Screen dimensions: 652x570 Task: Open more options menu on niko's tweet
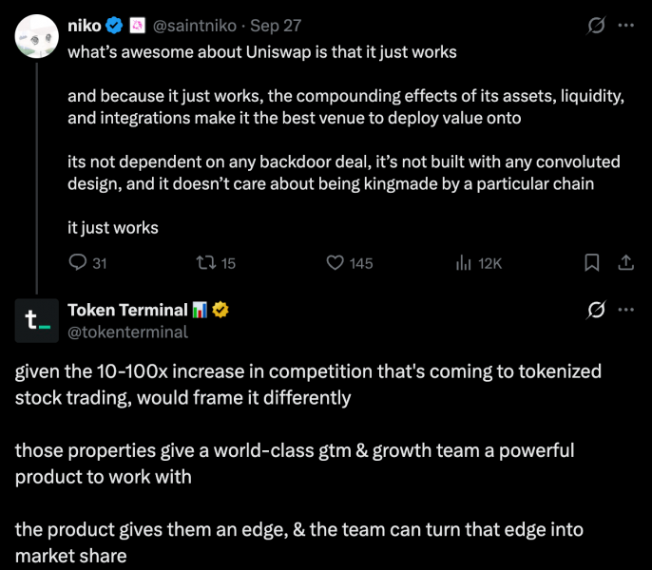coord(625,26)
